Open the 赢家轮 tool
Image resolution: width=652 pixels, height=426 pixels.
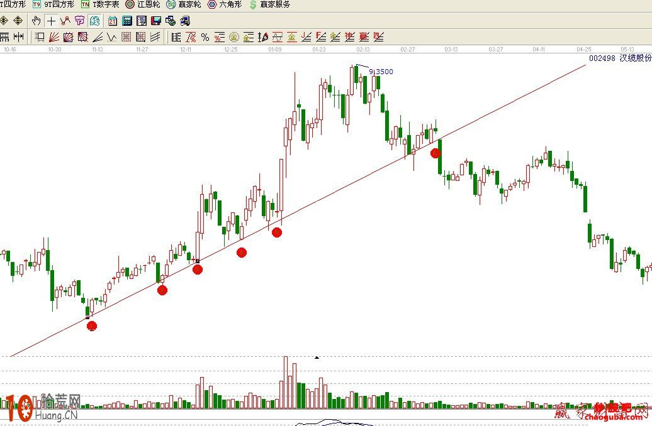click(183, 4)
